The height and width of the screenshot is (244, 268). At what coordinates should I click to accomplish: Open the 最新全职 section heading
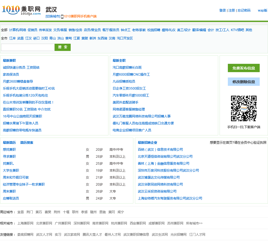click(119, 60)
